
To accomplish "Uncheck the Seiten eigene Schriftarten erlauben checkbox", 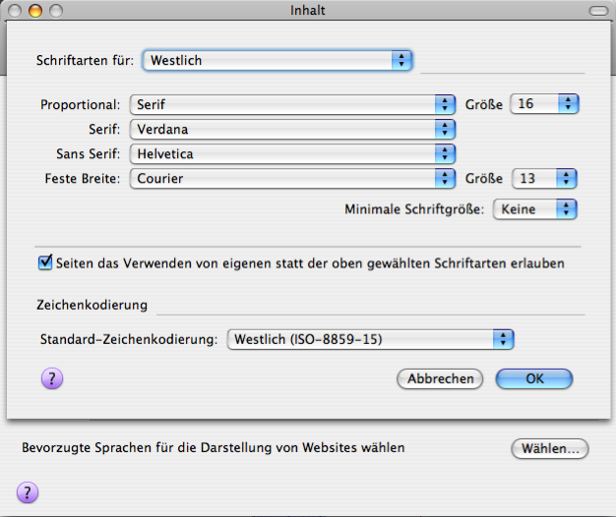I will coord(45,262).
